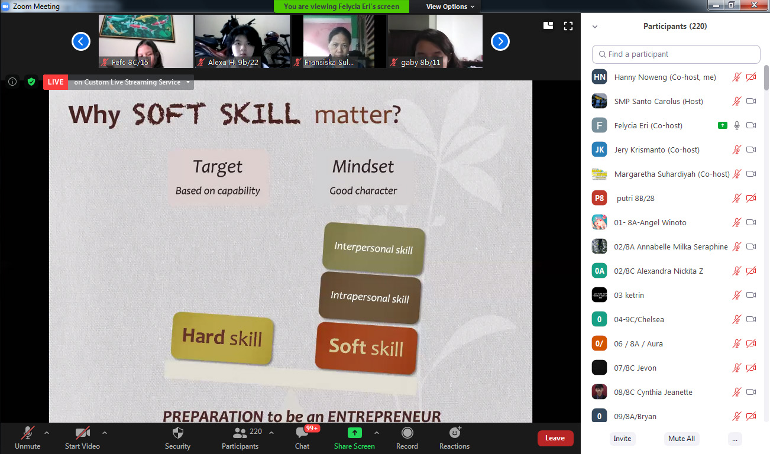Show next video thumbnails with right arrow
Image resolution: width=770 pixels, height=454 pixels.
[500, 41]
